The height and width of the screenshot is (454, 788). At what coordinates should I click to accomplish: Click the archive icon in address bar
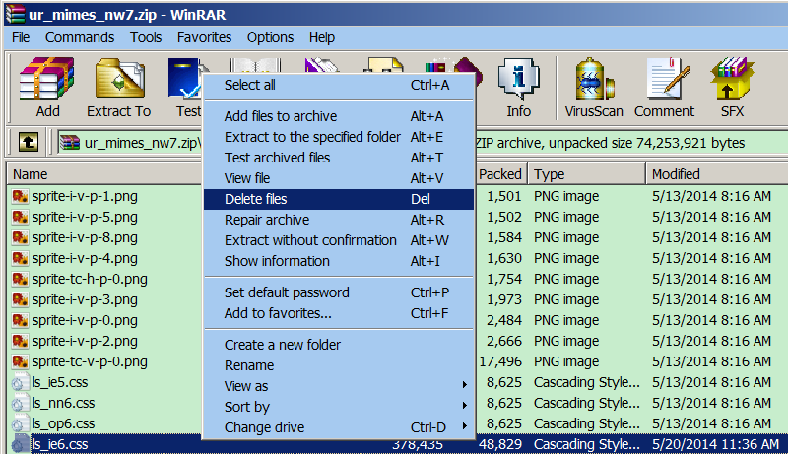point(70,143)
